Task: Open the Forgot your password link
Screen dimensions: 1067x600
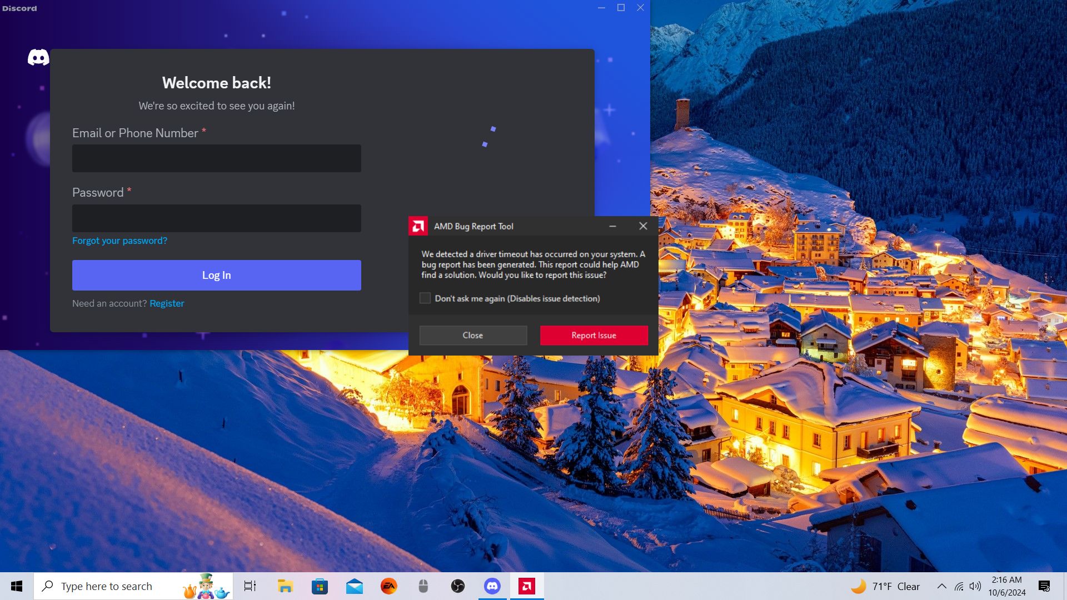Action: 119,241
